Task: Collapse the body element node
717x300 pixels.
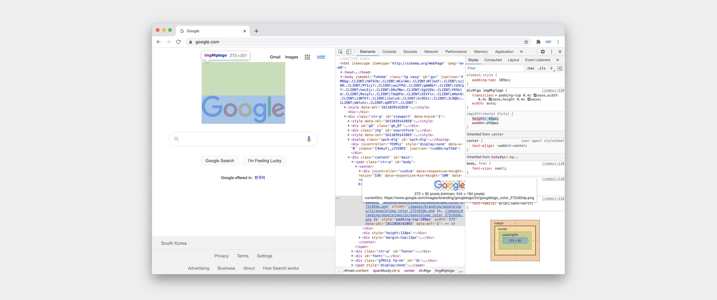Action: [x=341, y=77]
